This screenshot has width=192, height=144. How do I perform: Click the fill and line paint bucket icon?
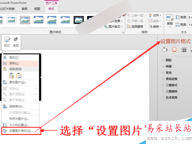click(165, 50)
